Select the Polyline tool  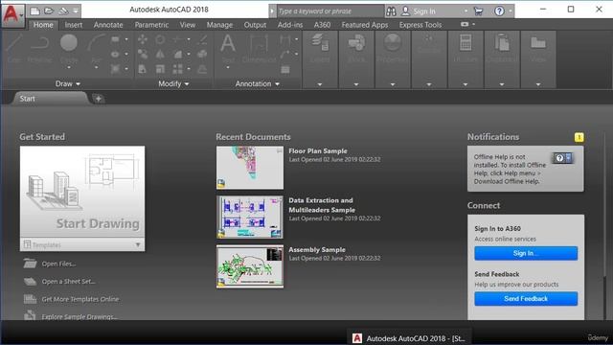40,49
